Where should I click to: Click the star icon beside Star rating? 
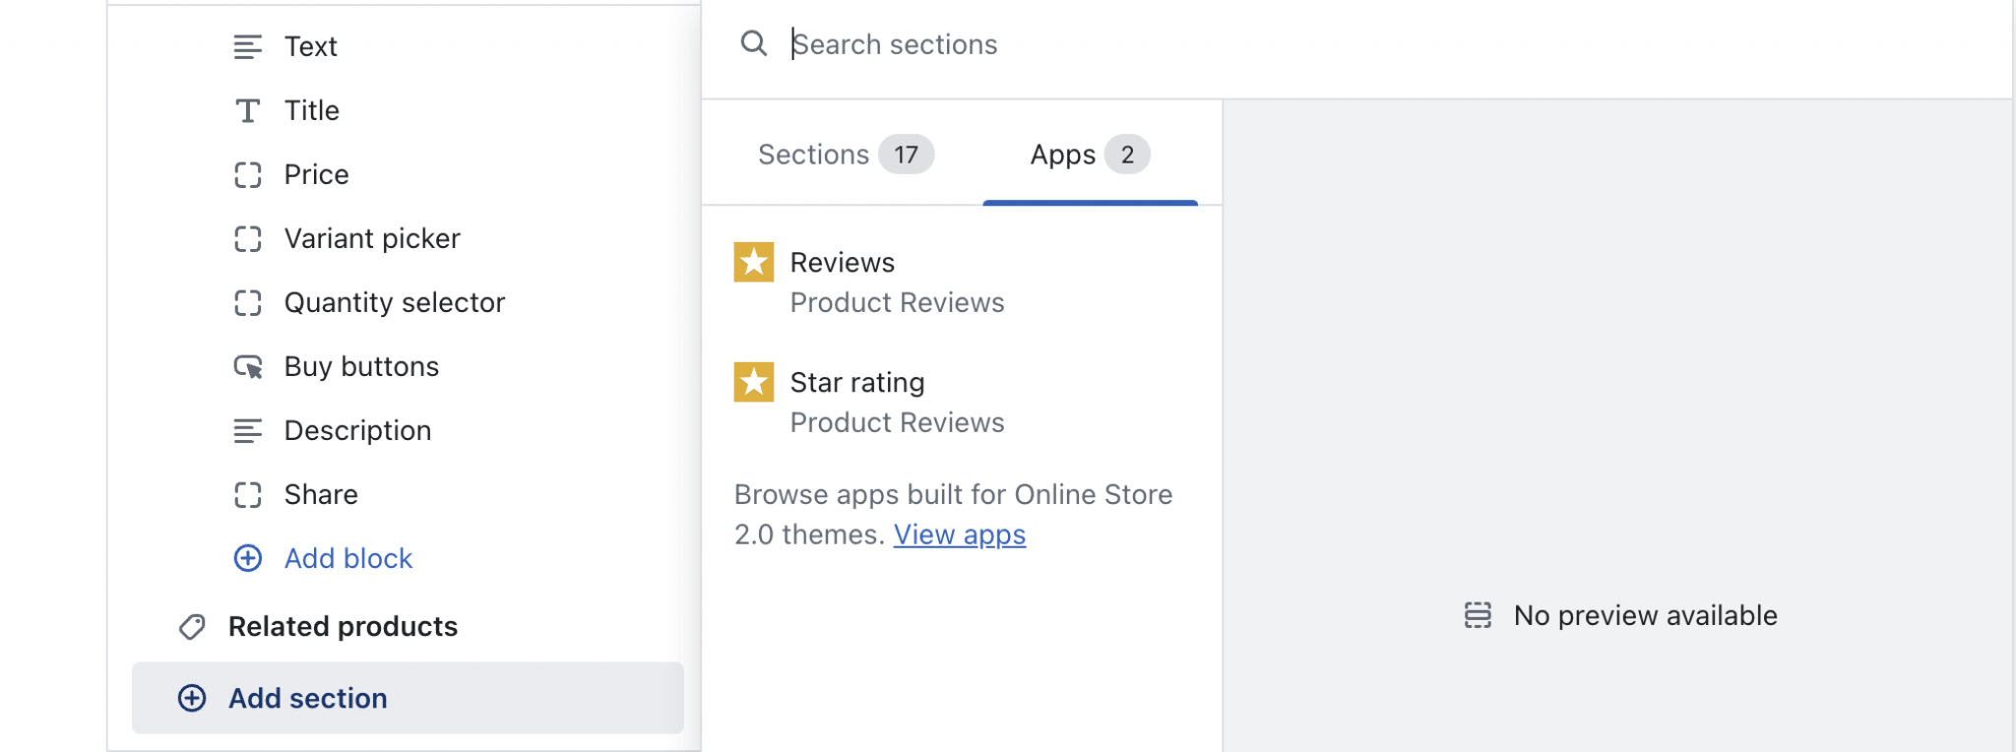click(x=753, y=382)
